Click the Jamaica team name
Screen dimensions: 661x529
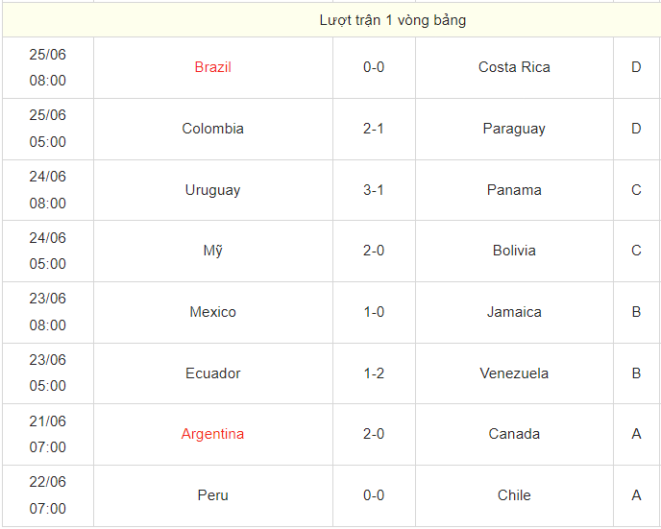tap(514, 312)
